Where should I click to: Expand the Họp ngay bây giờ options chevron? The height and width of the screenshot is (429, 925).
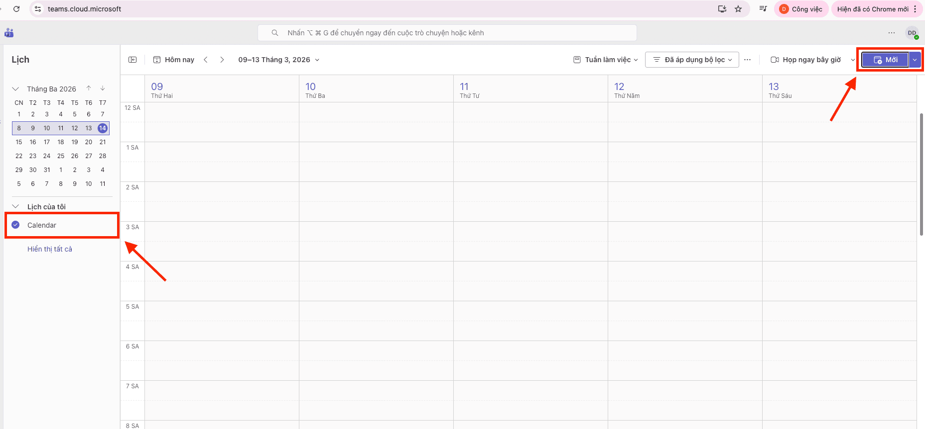point(853,60)
